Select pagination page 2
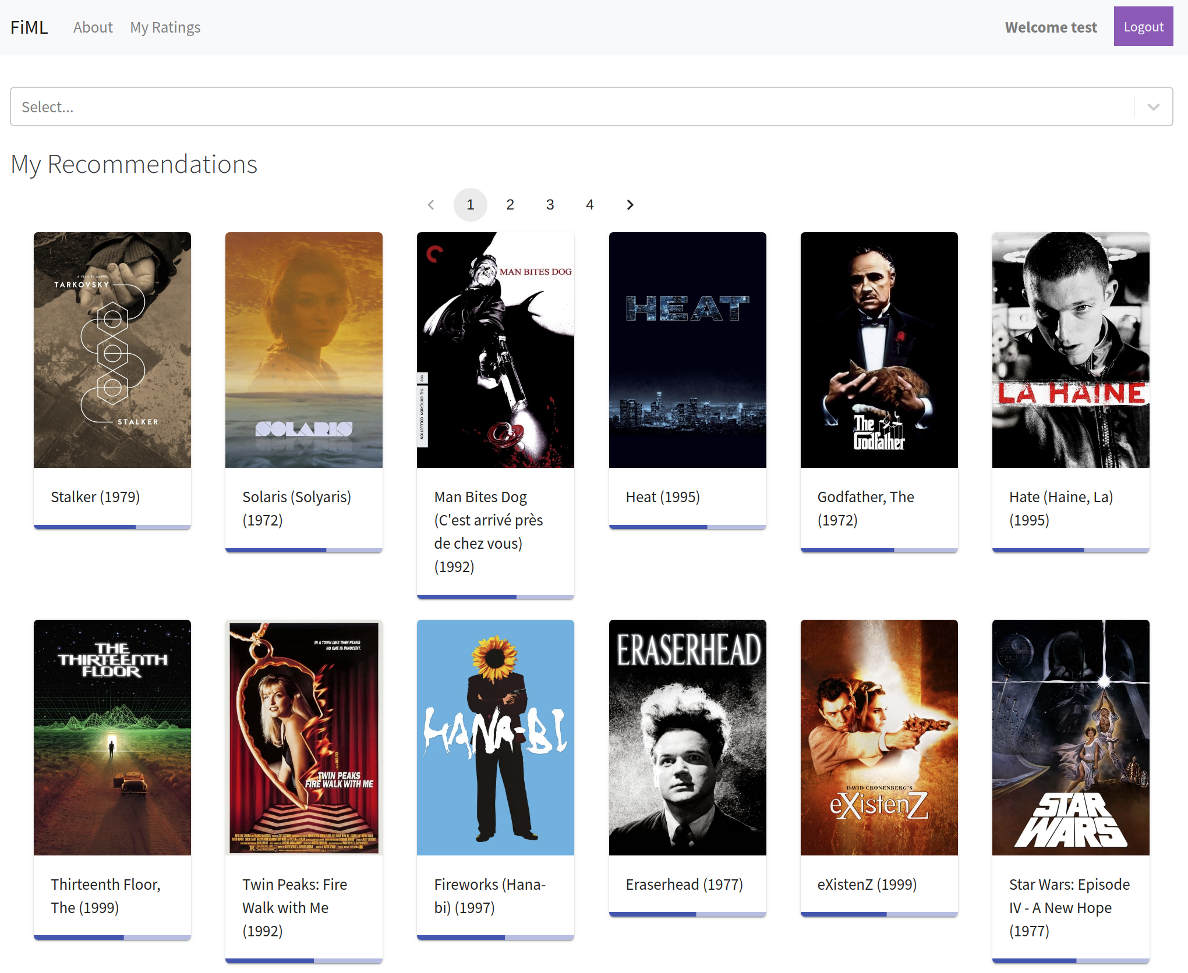Viewport: 1188px width, 973px height. click(510, 205)
